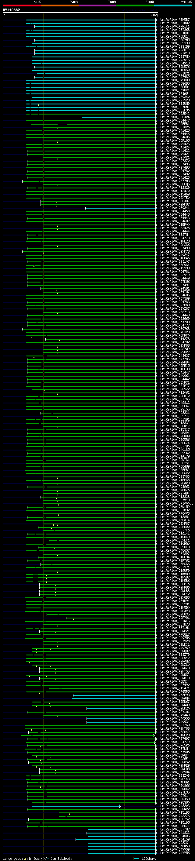Click the purple ~60% identity legend bar

click(x=98, y=5)
